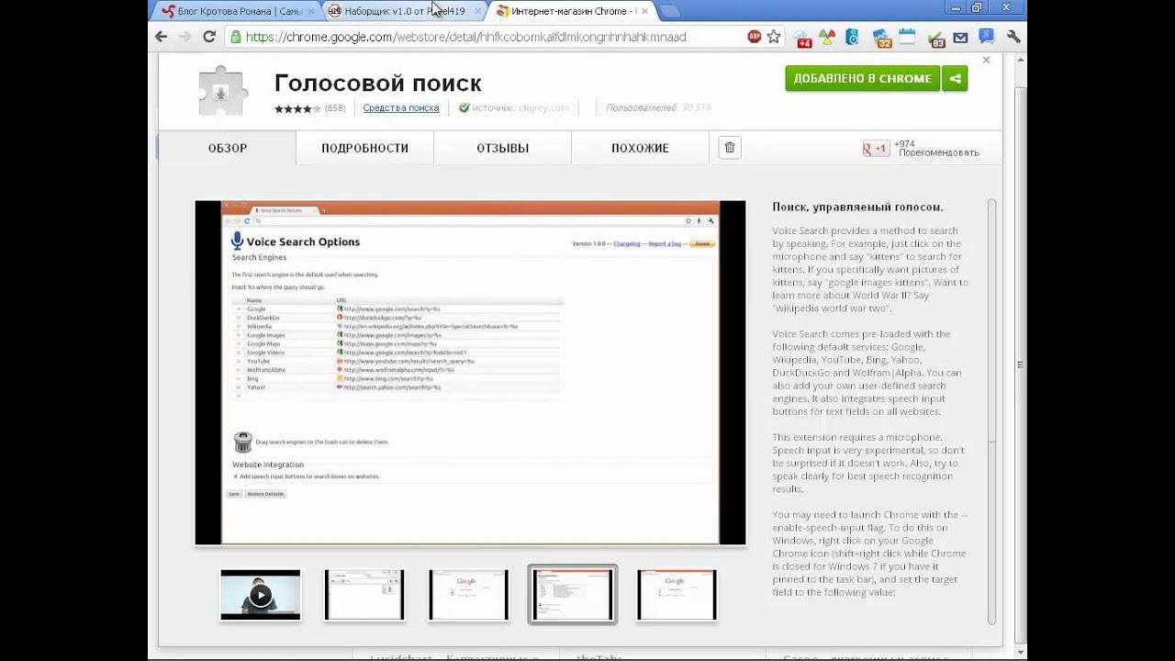Click the green padlock in address bar

click(236, 37)
